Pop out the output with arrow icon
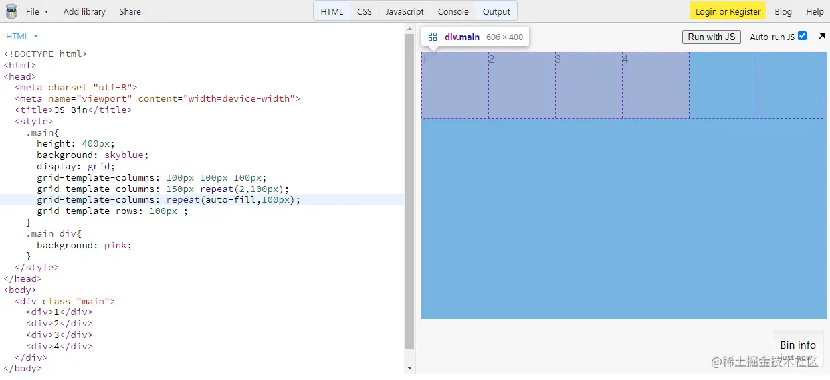This screenshot has height=380, width=830. (821, 37)
